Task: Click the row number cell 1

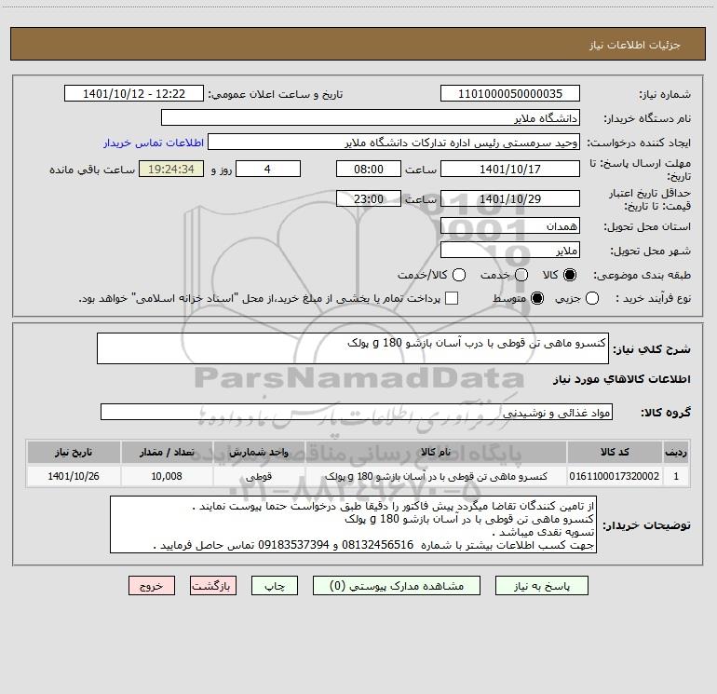Action: pyautogui.click(x=676, y=476)
